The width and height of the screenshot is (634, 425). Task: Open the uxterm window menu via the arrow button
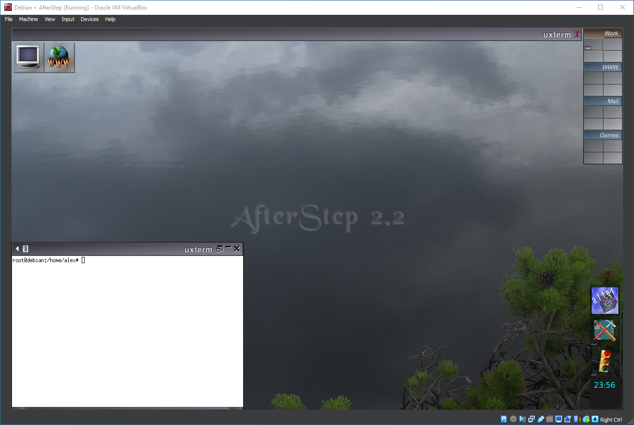17,248
